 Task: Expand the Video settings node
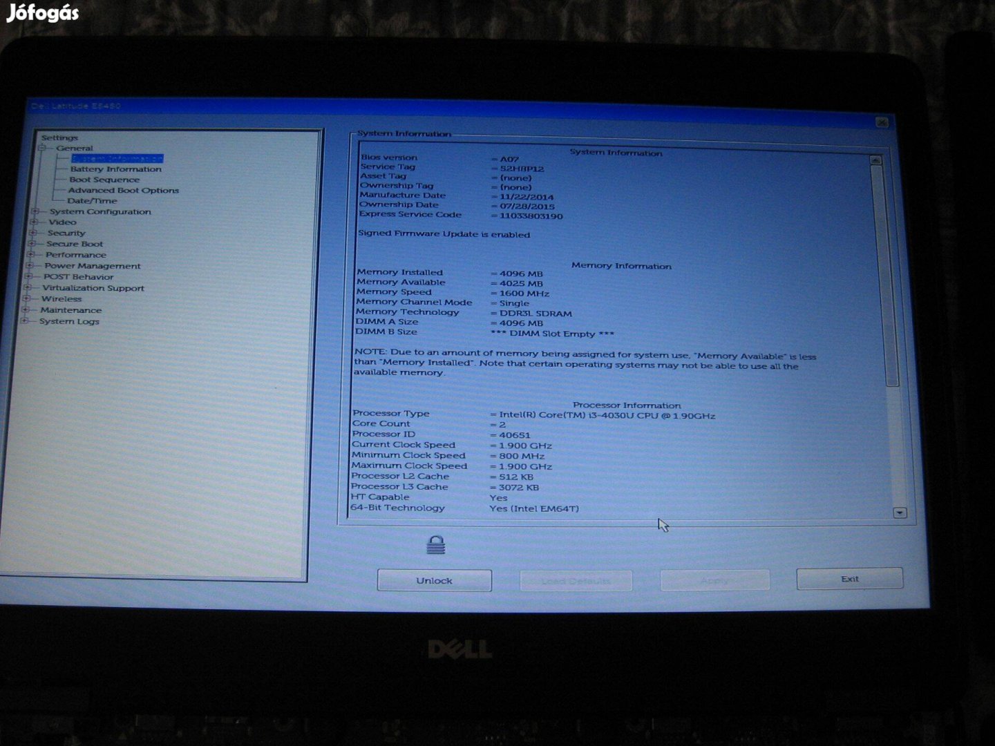pyautogui.click(x=34, y=222)
